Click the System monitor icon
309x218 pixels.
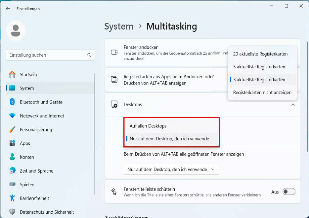point(12,88)
